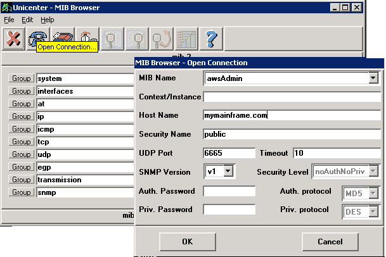Image resolution: width=386 pixels, height=257 pixels.
Task: Cancel the Open Connection dialog
Action: pyautogui.click(x=330, y=241)
